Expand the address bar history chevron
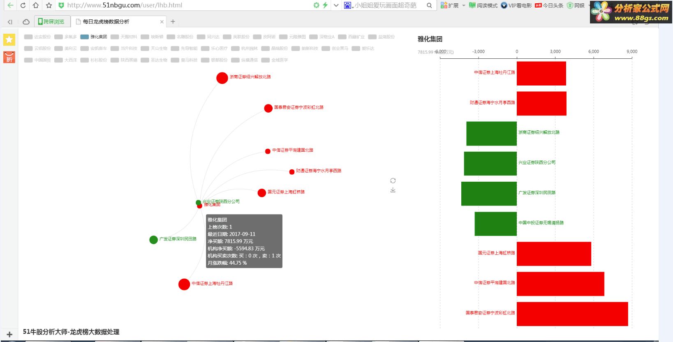 pyautogui.click(x=336, y=5)
